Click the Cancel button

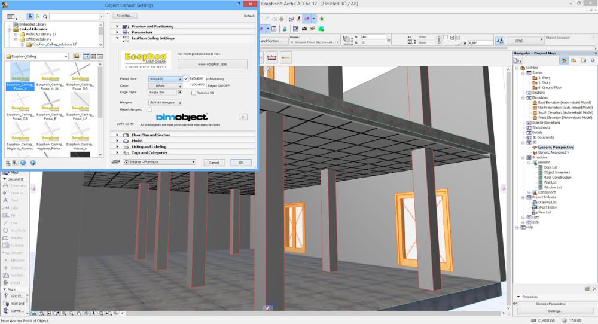pyautogui.click(x=214, y=163)
